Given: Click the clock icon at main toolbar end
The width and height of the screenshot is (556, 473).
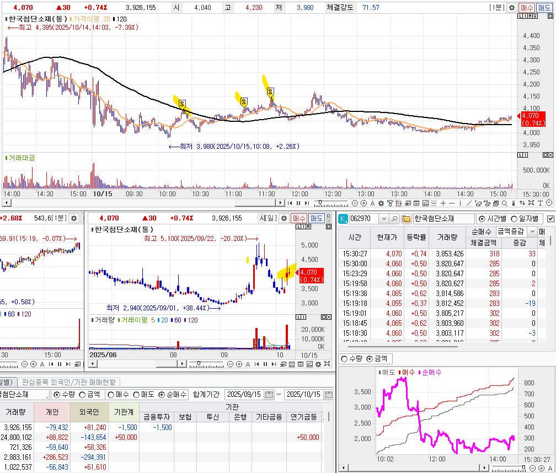Looking at the screenshot, I should point(549,203).
